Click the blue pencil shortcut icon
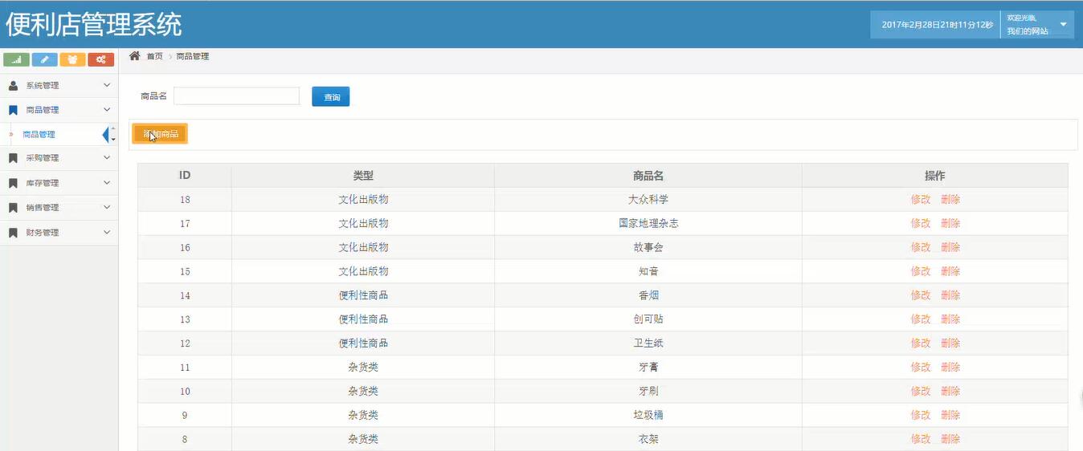This screenshot has height=451, width=1083. (44, 59)
